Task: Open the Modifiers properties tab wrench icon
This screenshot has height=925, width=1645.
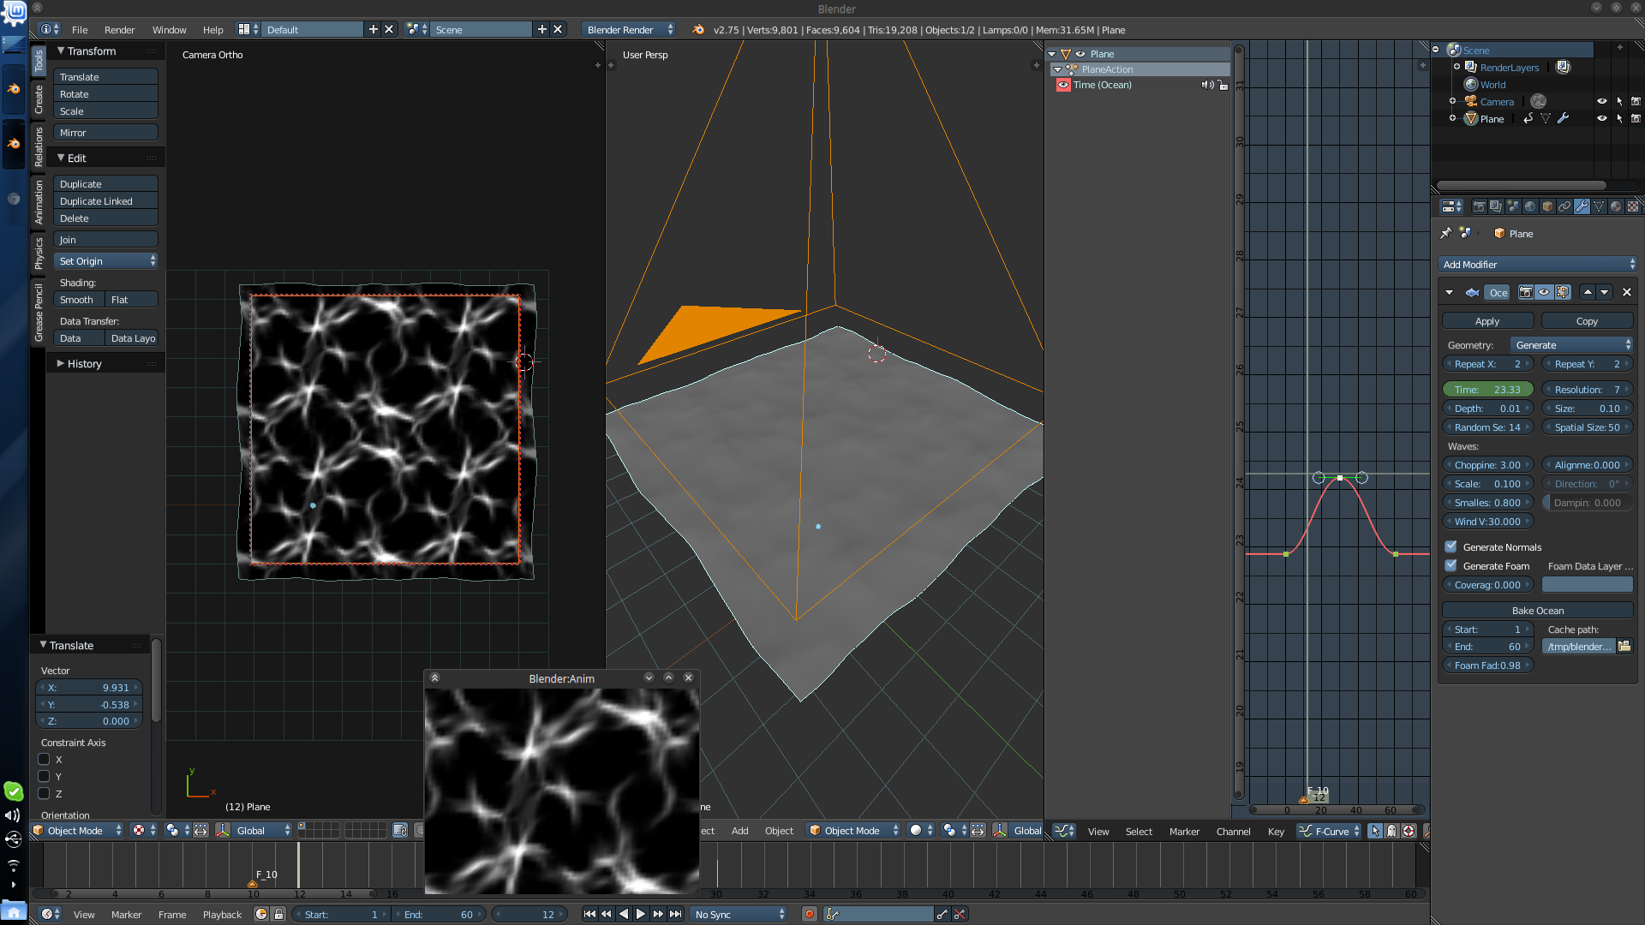Action: coord(1582,206)
